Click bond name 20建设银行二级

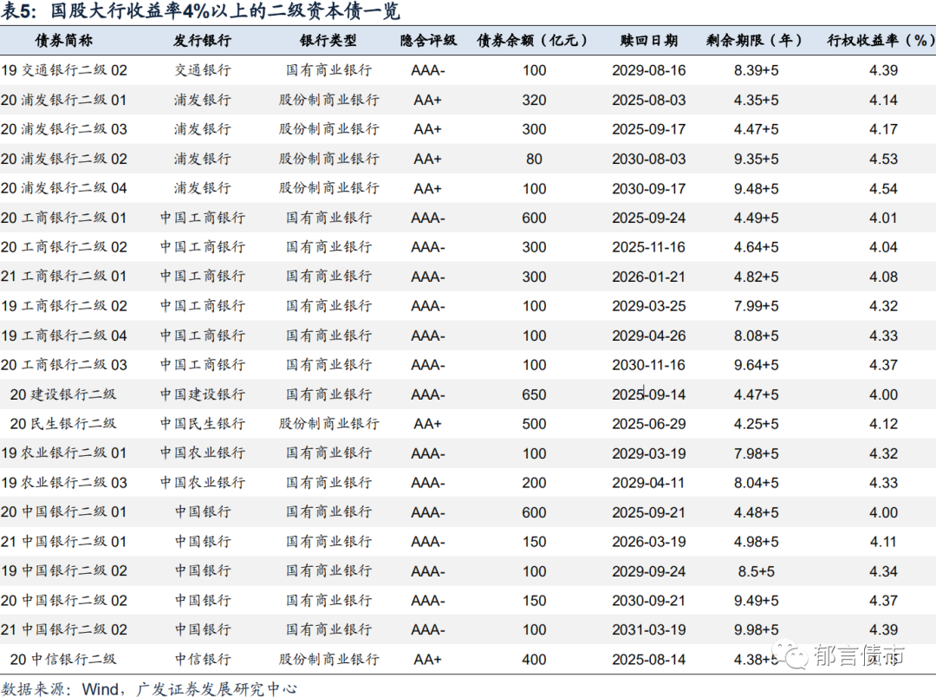point(63,394)
